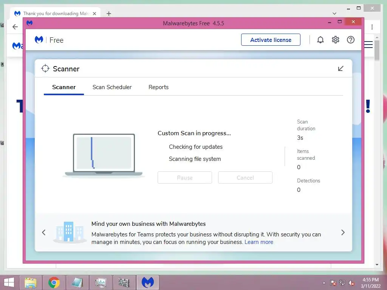387x290 pixels.
Task: Pause the custom scan
Action: 184,177
